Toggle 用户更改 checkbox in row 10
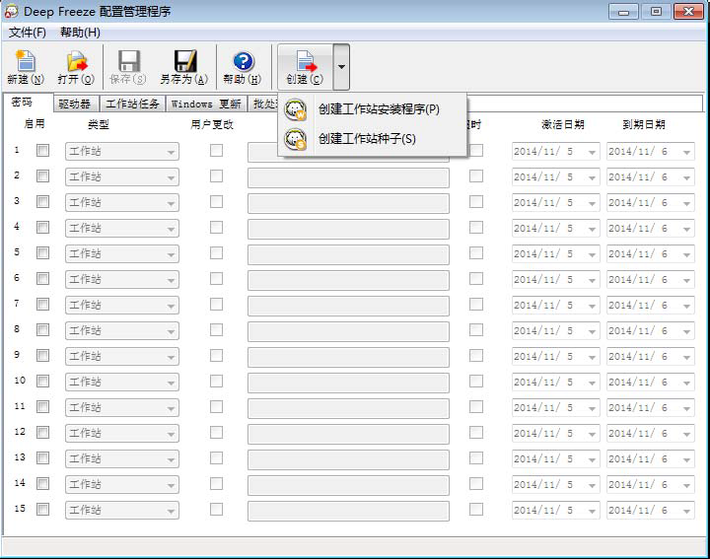The height and width of the screenshot is (559, 710). coord(216,382)
